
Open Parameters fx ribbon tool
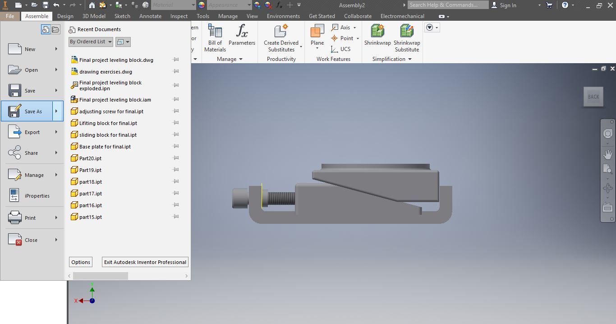pos(242,35)
